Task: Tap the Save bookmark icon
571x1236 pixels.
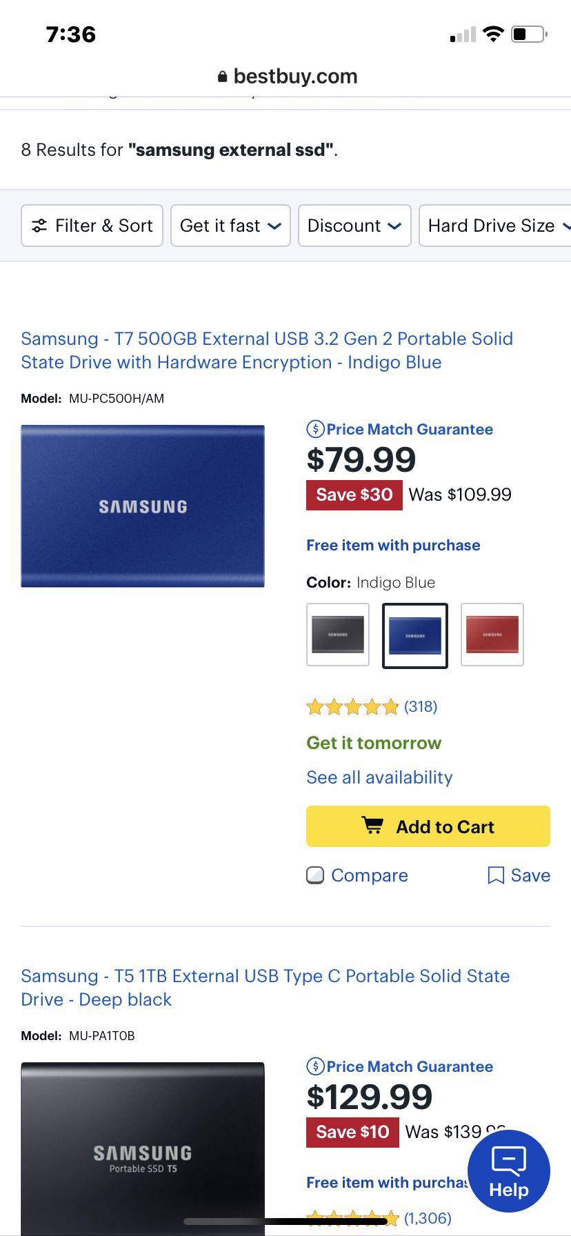Action: tap(496, 875)
